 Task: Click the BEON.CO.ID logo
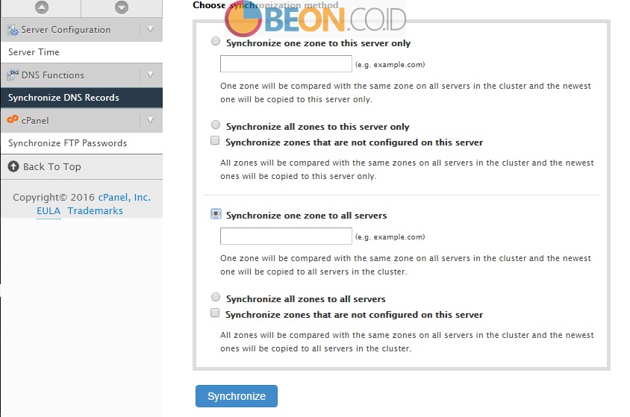point(316,18)
